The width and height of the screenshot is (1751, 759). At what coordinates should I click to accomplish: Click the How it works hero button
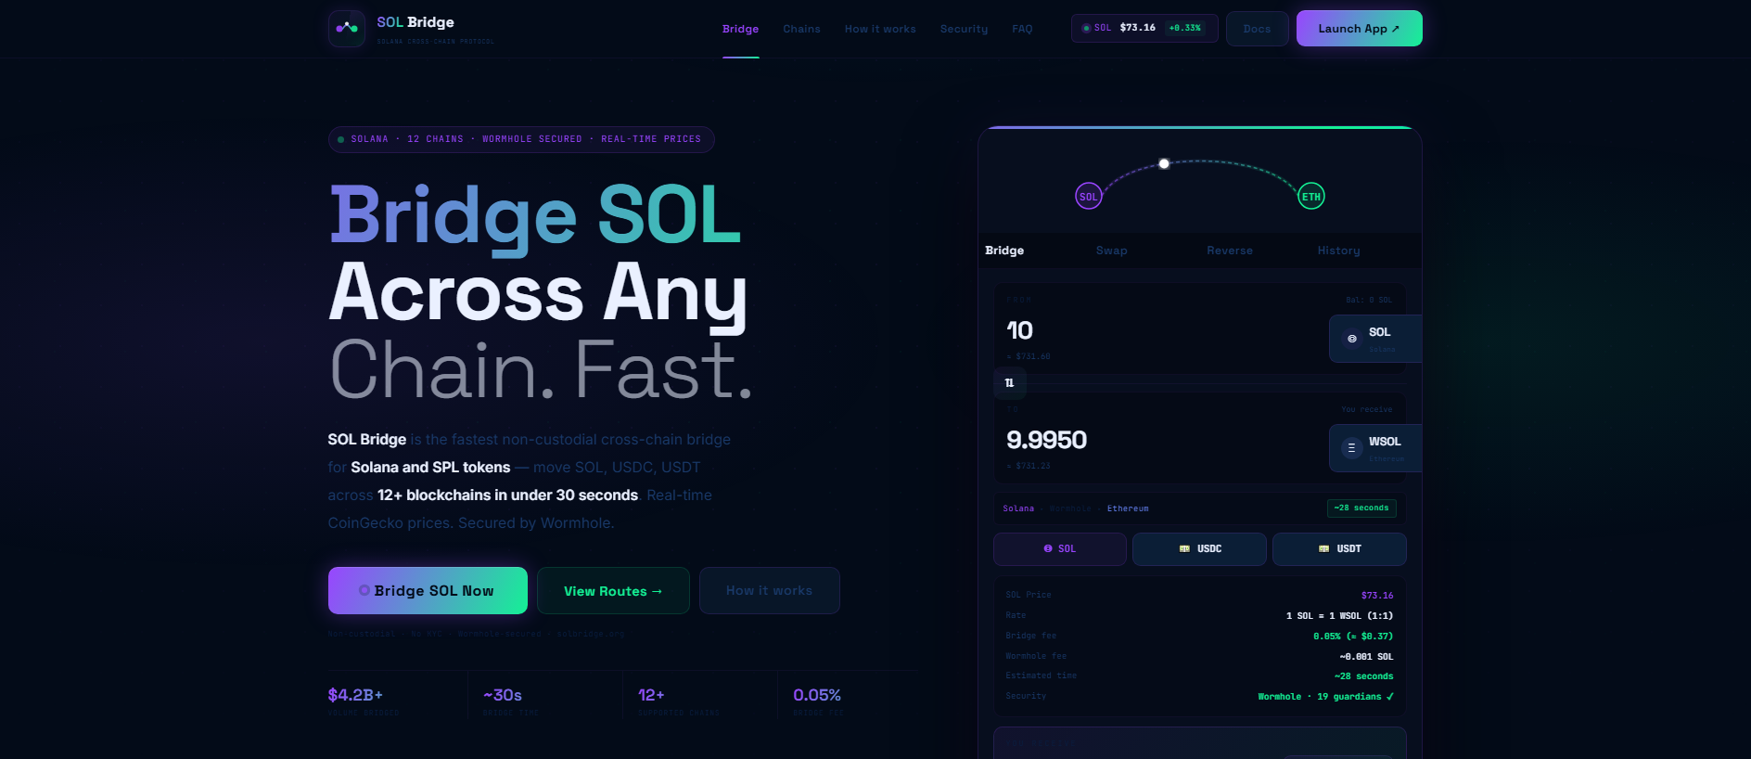[x=769, y=591]
